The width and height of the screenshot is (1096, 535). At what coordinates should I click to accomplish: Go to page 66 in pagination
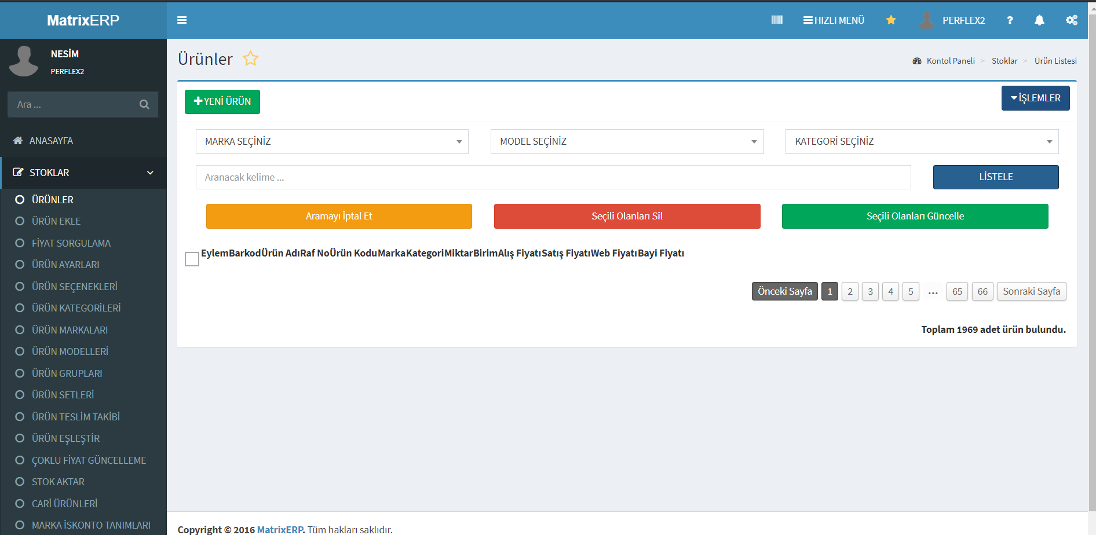(982, 291)
